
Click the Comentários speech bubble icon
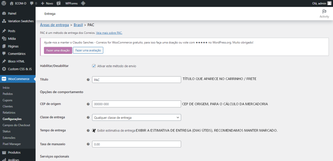(x=4, y=54)
